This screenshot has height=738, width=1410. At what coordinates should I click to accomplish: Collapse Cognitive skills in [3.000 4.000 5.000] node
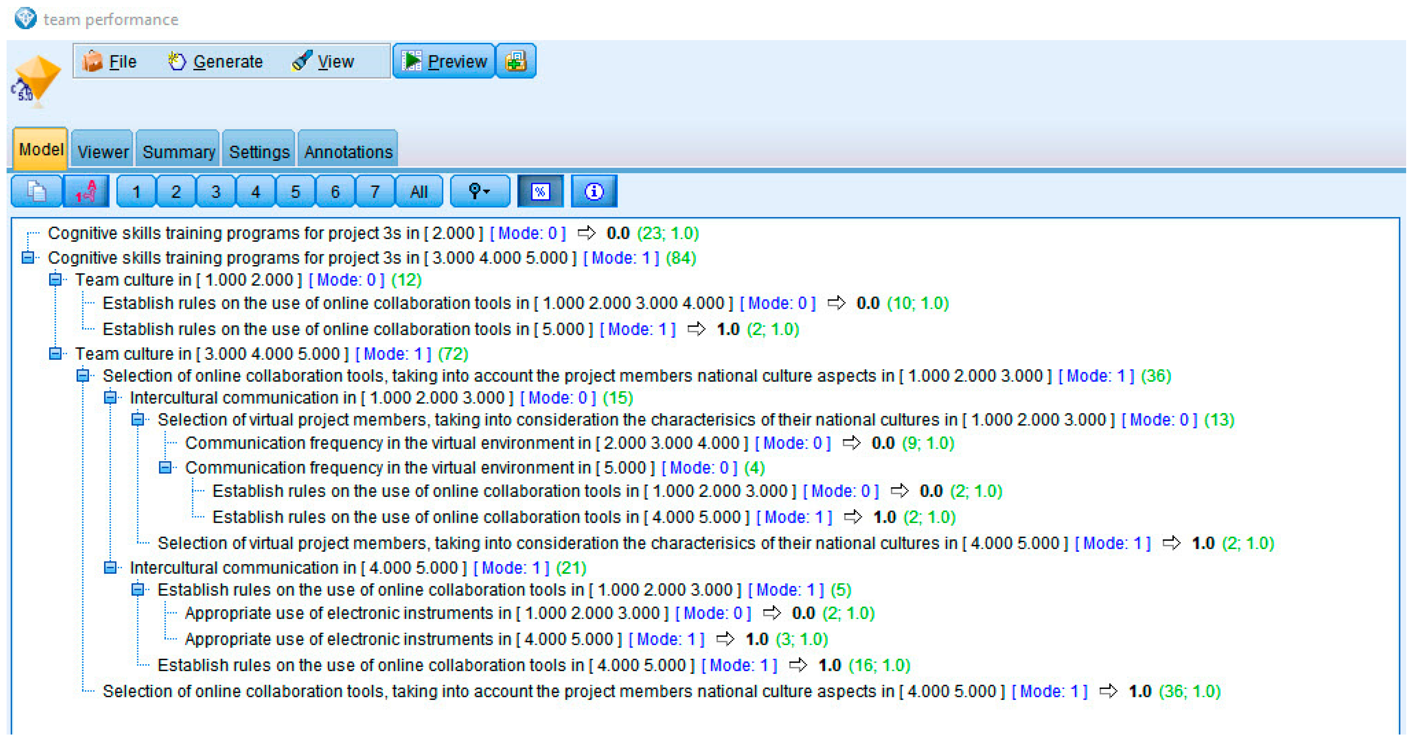[x=28, y=257]
